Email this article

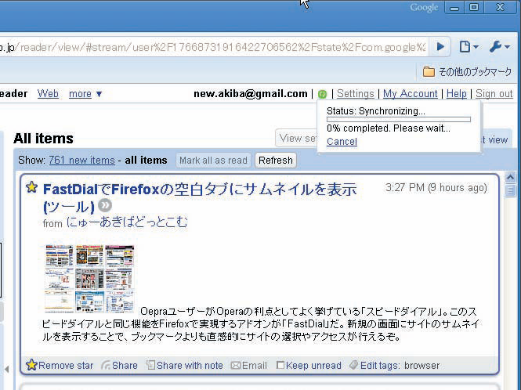pos(249,366)
